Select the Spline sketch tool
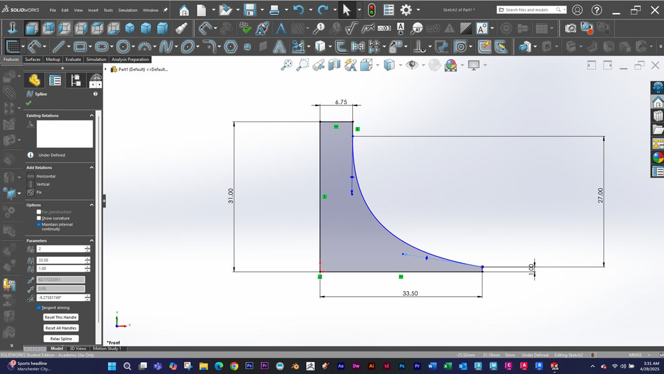664x374 pixels. click(x=166, y=47)
